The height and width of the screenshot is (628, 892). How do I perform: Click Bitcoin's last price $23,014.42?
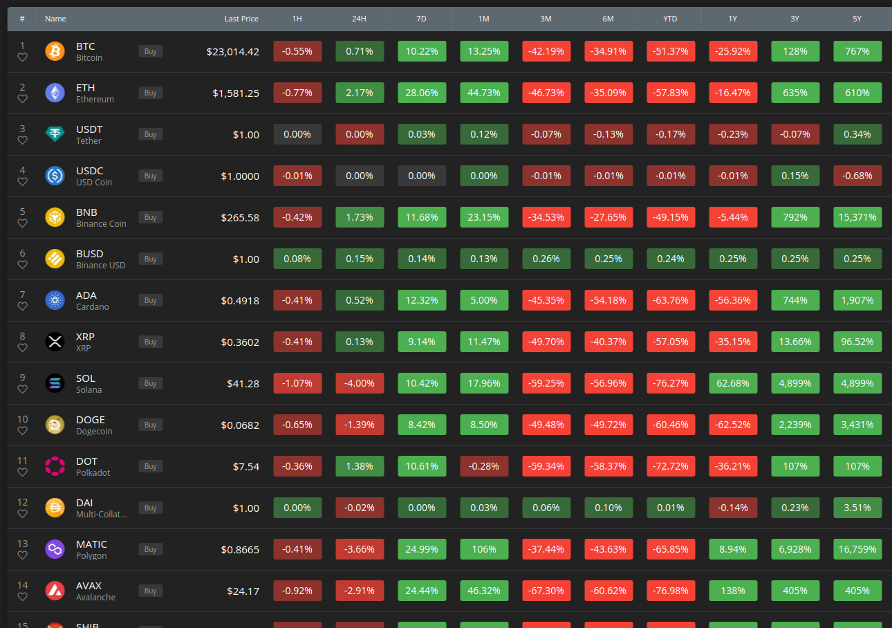tap(233, 51)
